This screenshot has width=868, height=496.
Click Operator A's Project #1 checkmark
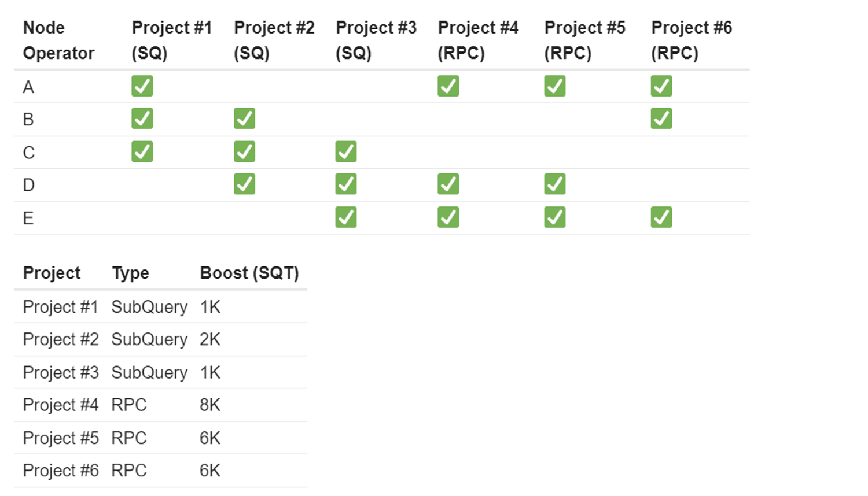[x=142, y=86]
